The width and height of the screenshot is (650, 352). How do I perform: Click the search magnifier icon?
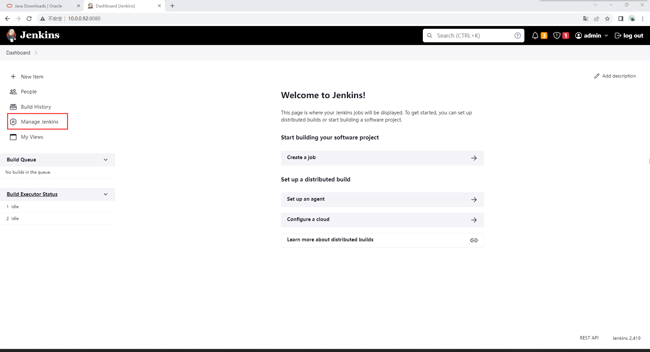point(430,36)
